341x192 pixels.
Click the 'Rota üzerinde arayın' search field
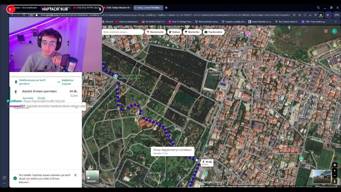click(123, 32)
